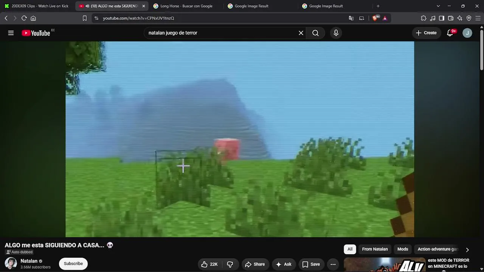Translate this page icon
This screenshot has width=484, height=272.
[351, 18]
